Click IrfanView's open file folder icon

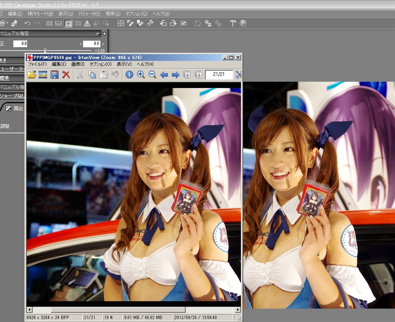click(32, 75)
